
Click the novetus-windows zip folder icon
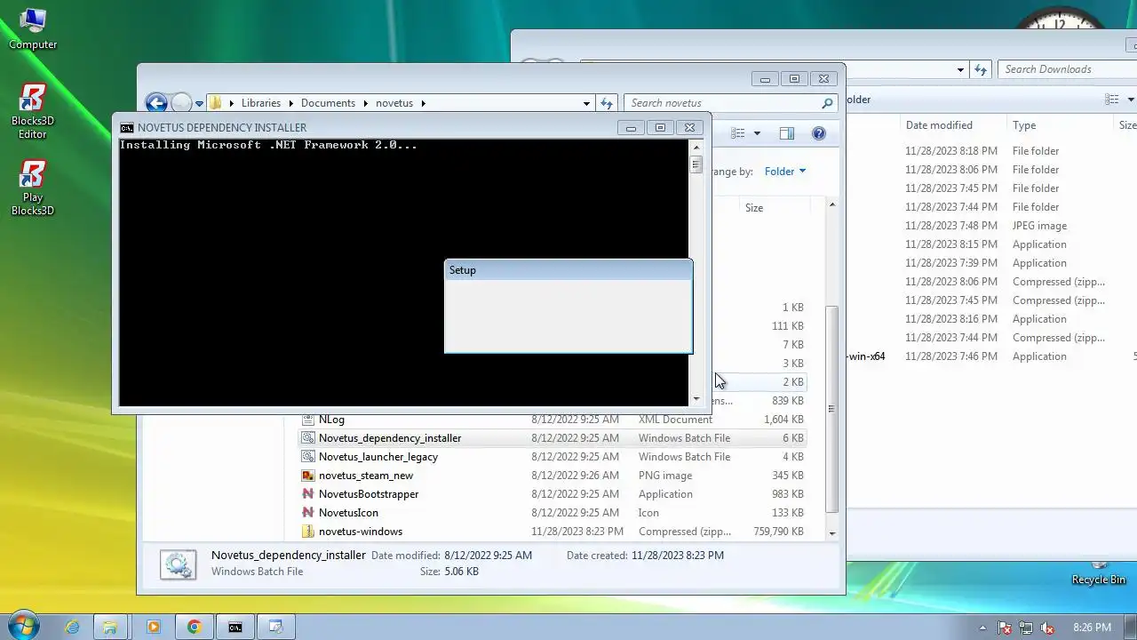tap(308, 532)
